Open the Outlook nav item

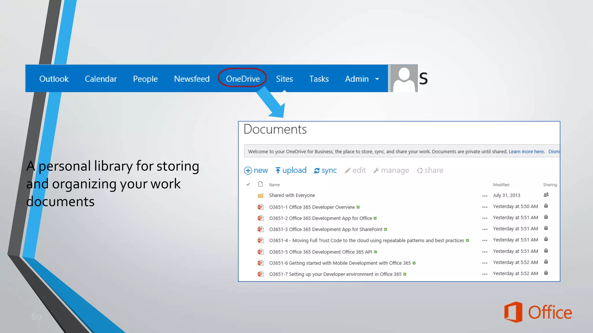tap(54, 79)
